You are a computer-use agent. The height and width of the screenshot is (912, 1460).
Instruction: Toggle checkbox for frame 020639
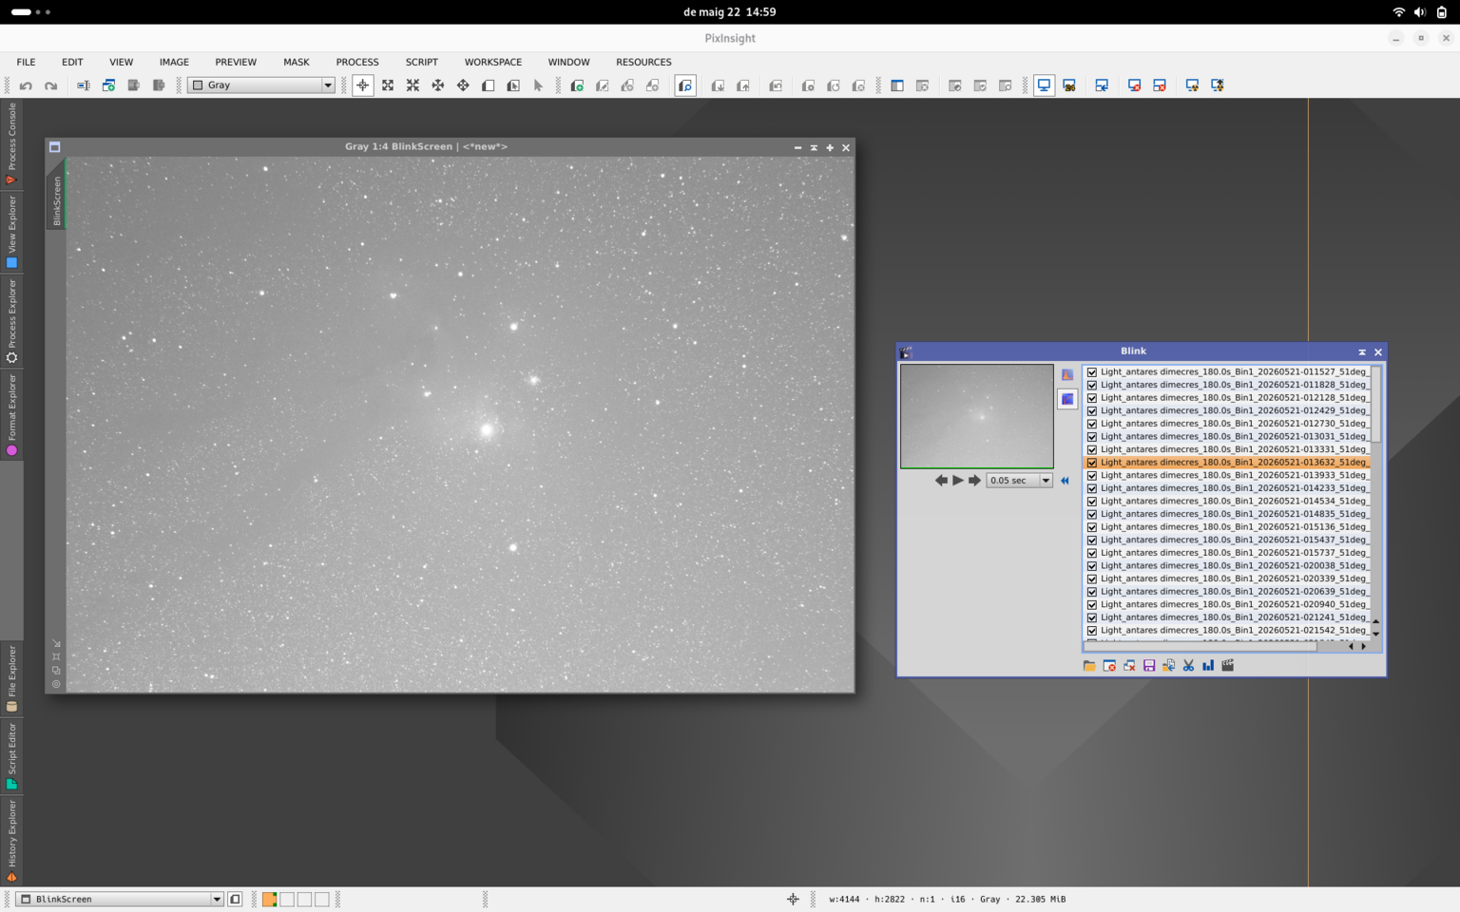1092,592
